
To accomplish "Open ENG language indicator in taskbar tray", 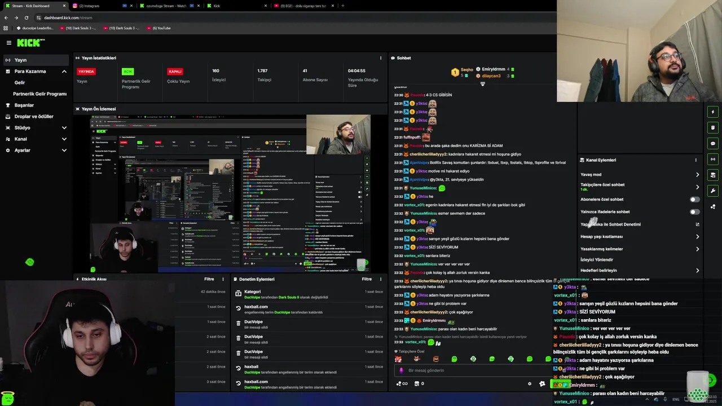I will [x=676, y=399].
